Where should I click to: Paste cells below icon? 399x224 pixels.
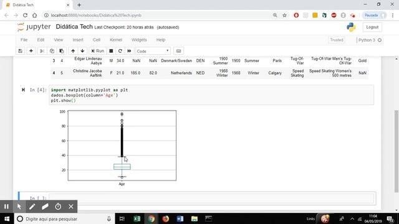click(x=61, y=51)
